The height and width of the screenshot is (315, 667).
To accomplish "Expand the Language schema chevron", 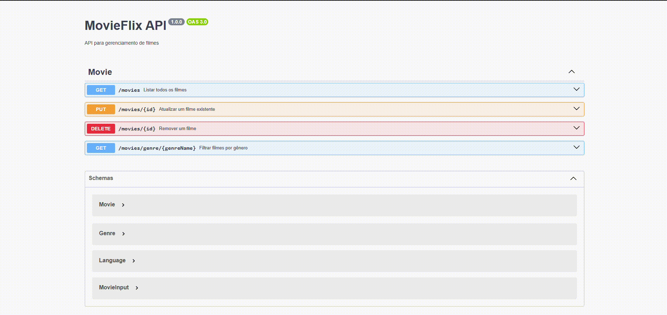I will point(134,261).
